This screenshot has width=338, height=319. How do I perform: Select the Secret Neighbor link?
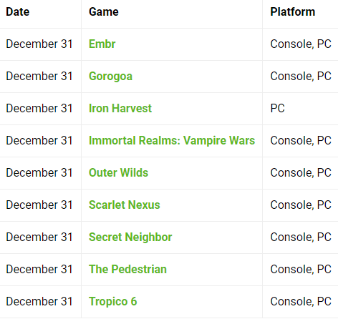[x=130, y=237]
